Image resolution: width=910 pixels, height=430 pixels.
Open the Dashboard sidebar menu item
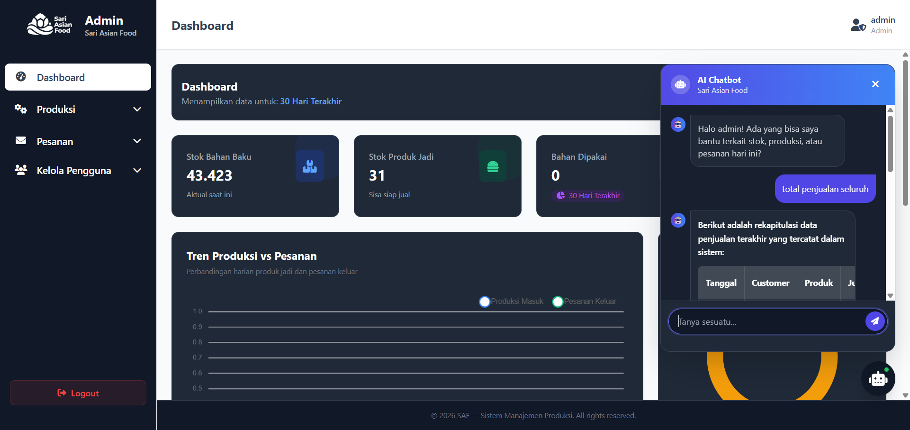tap(78, 77)
